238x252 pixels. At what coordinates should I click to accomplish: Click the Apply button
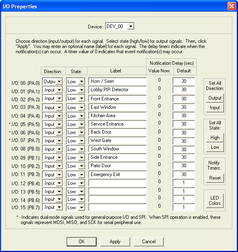[x=115, y=242]
